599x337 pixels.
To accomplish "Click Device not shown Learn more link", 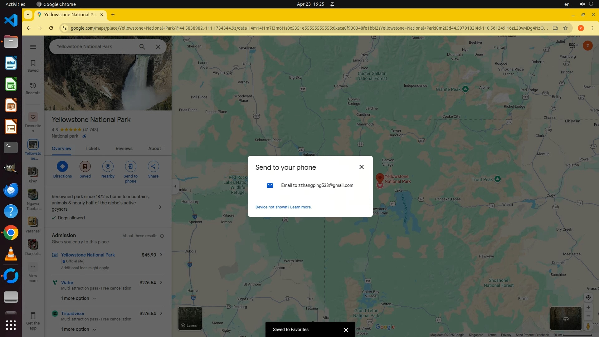I will [x=283, y=207].
